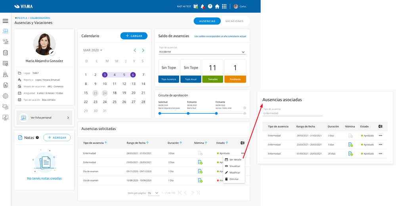This screenshot has height=206, width=396.
Task: Click nómina icon in Ausencias asociadas 20 días row
Action: point(350,154)
